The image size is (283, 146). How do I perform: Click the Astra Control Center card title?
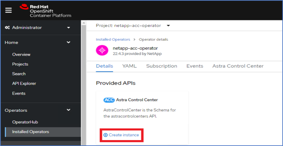pos(137,100)
